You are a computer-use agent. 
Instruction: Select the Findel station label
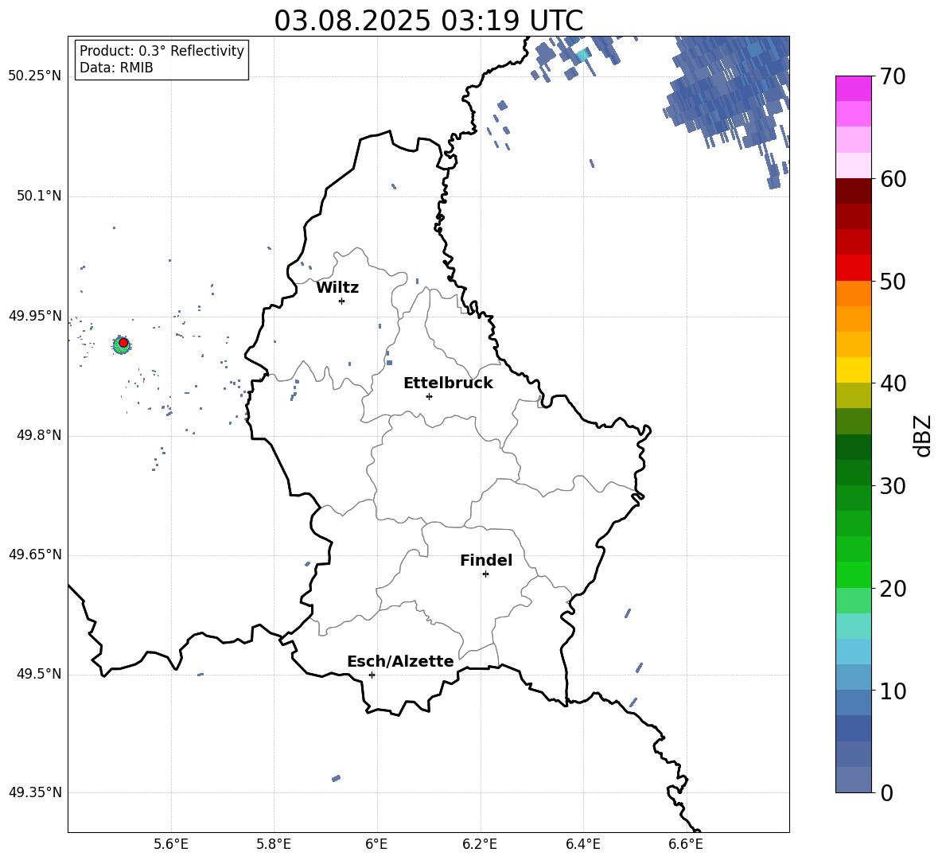pos(486,560)
